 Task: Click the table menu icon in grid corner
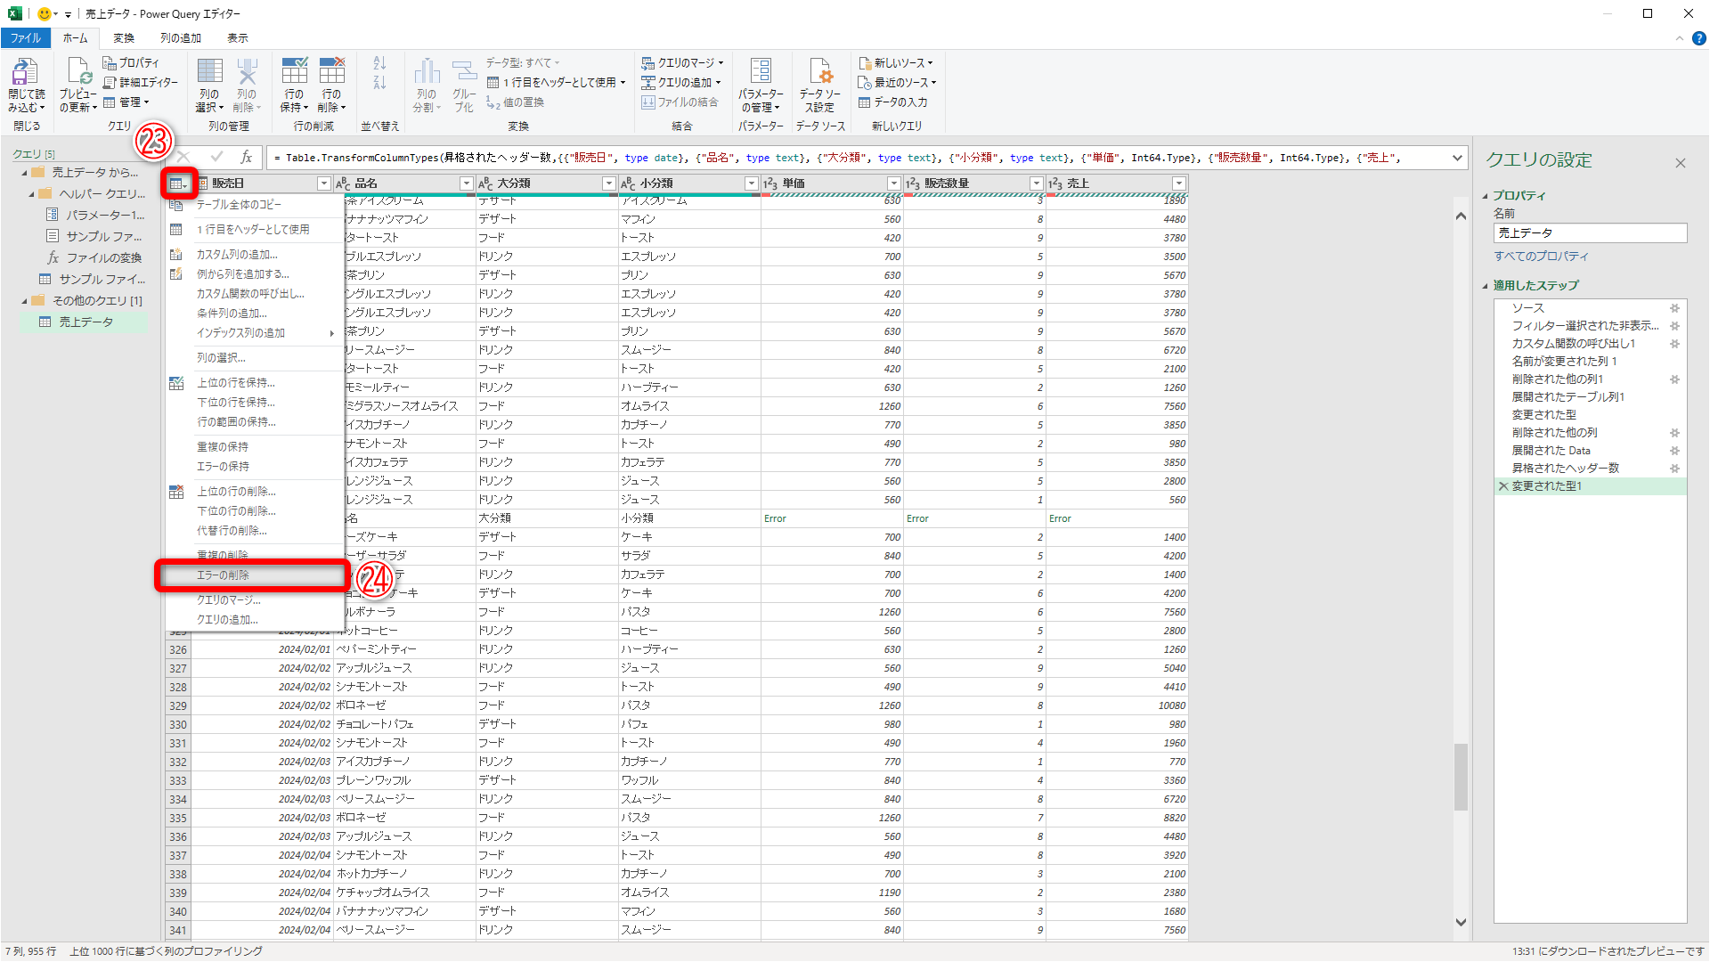tap(178, 183)
